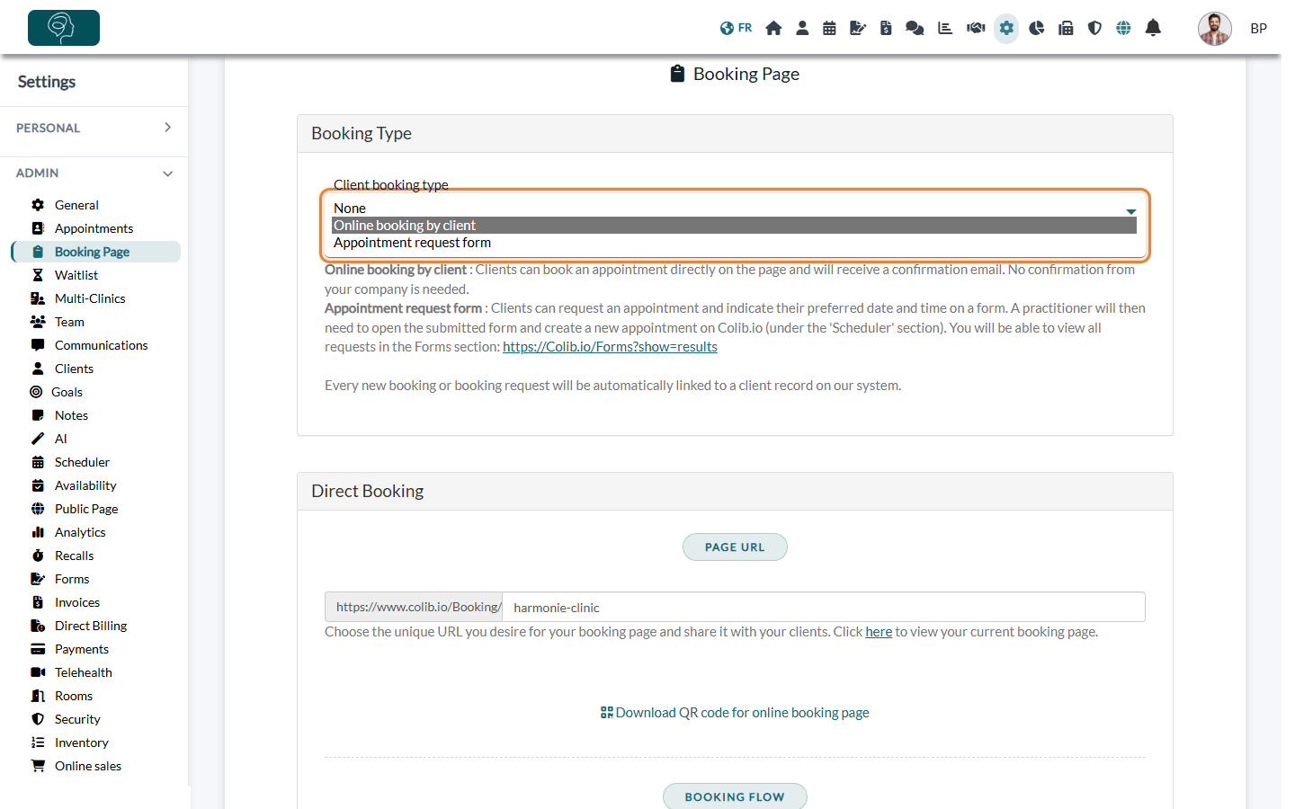Open the Client booking type dropdown arrow
The image size is (1295, 809).
tap(1131, 211)
